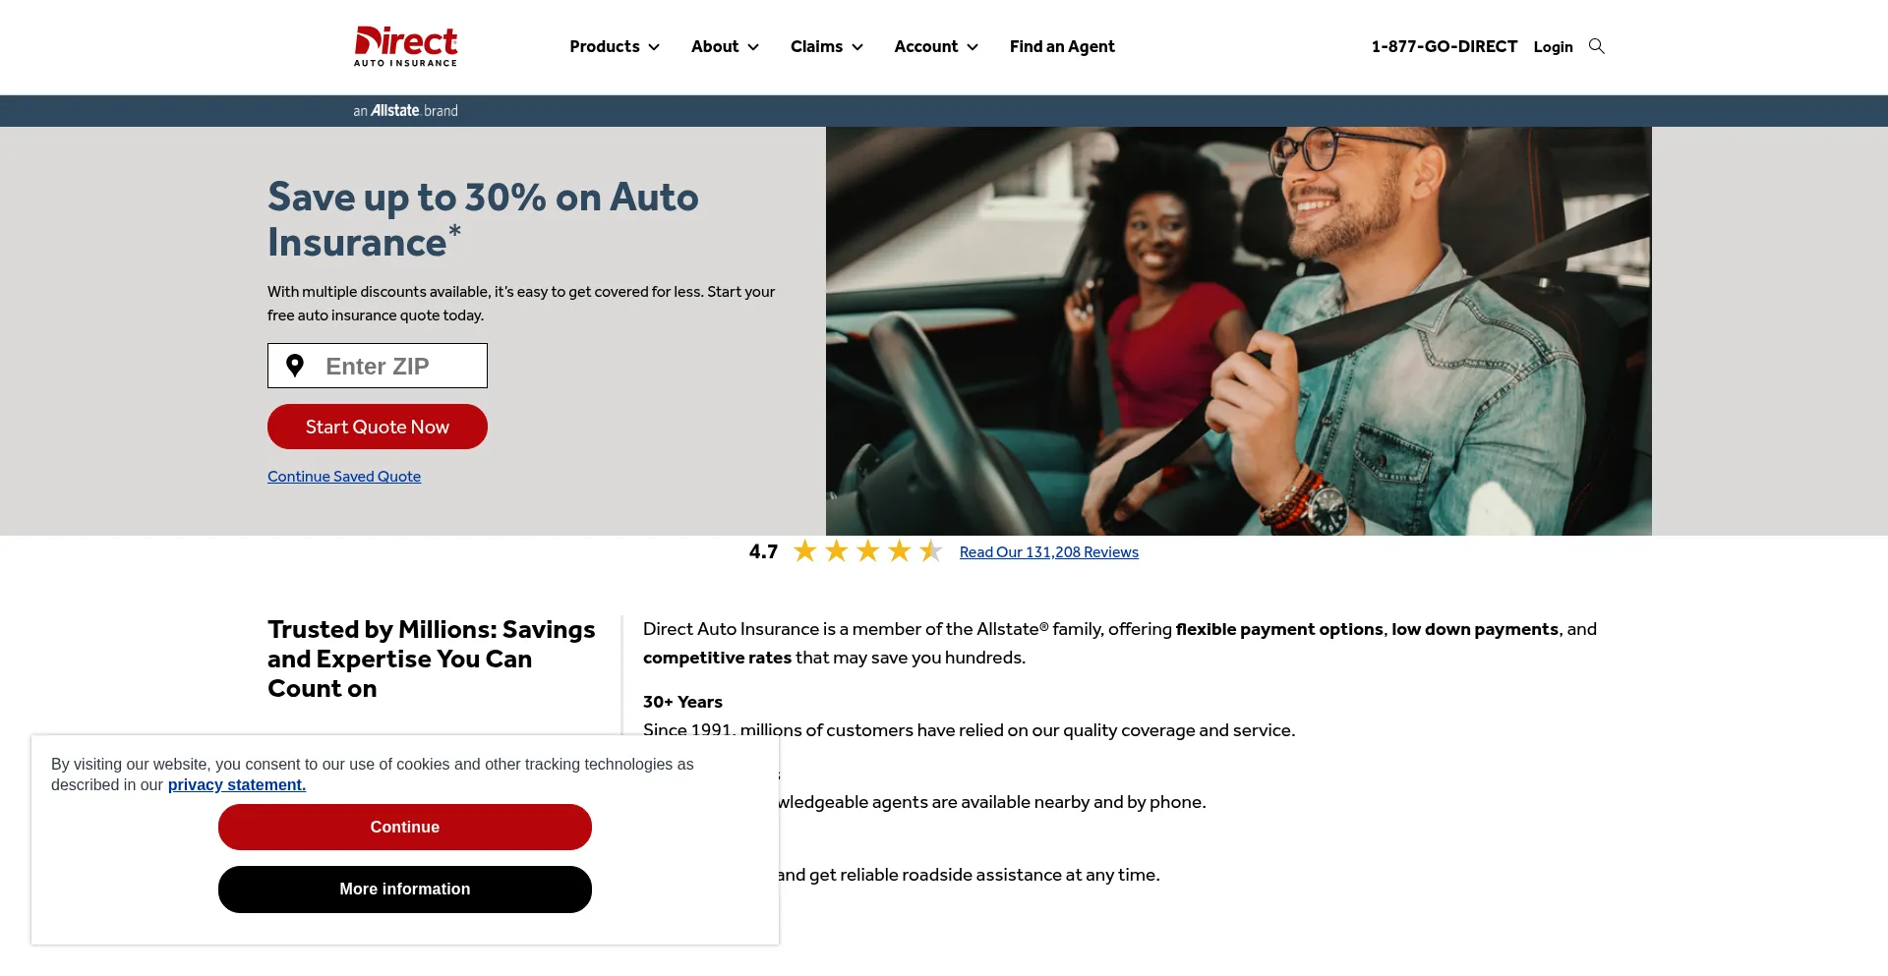Click the first gold rating star

pos(805,551)
